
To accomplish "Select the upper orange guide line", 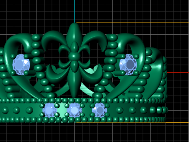I will click(133, 22).
